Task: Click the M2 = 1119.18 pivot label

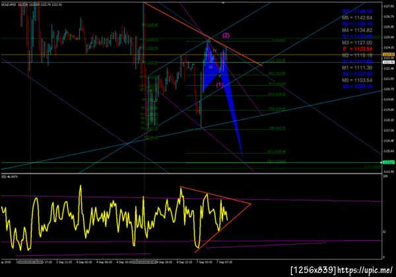Action: point(357,55)
